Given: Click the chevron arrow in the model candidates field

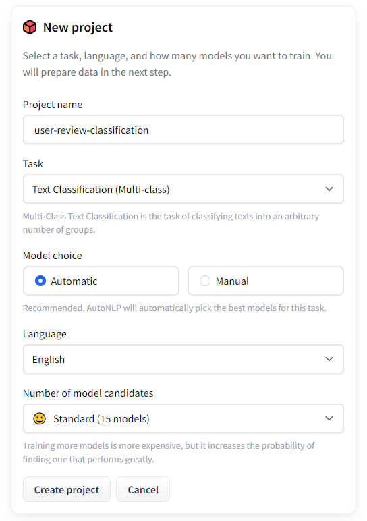Looking at the screenshot, I should [329, 418].
